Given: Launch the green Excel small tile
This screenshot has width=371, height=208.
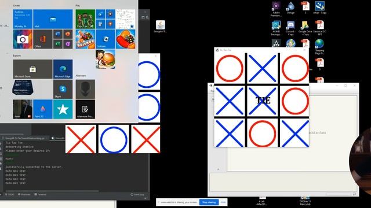Looking at the screenshot, I should [x=58, y=44].
